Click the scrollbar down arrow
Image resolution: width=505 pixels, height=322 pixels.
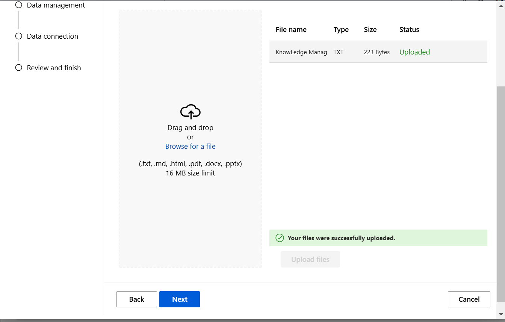[x=501, y=314]
